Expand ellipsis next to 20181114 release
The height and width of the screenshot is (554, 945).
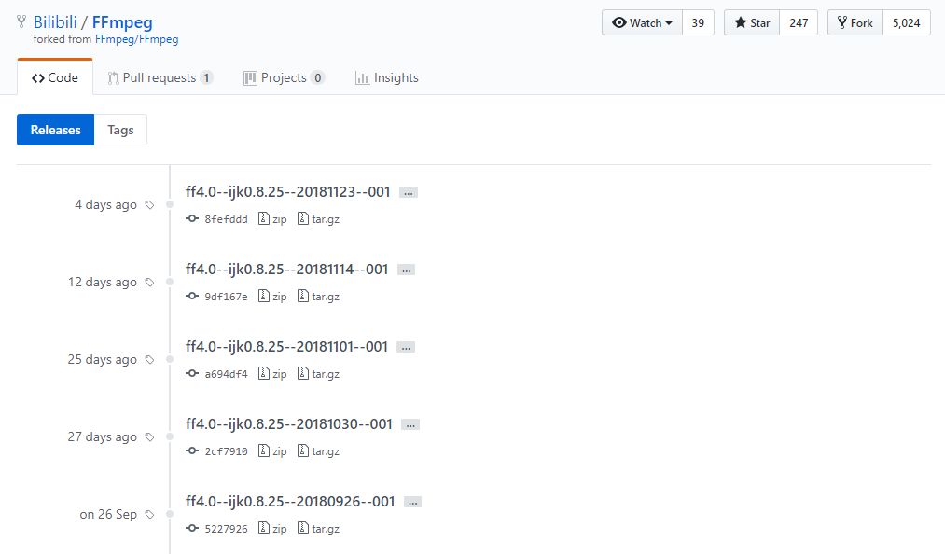tap(406, 270)
